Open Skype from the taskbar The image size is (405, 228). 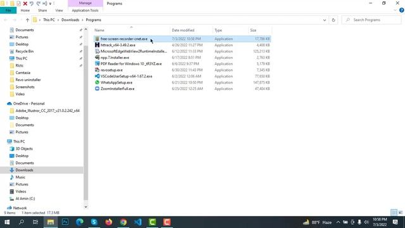pos(94,222)
